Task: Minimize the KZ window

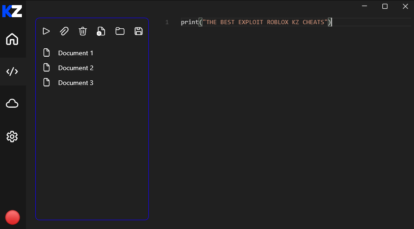Action: point(364,6)
